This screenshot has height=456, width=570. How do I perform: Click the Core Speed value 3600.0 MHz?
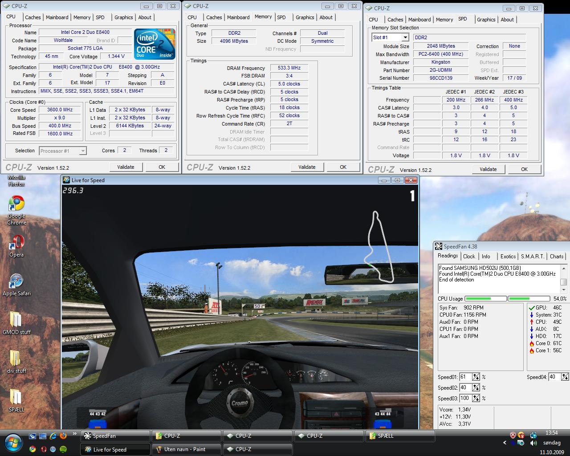click(60, 110)
